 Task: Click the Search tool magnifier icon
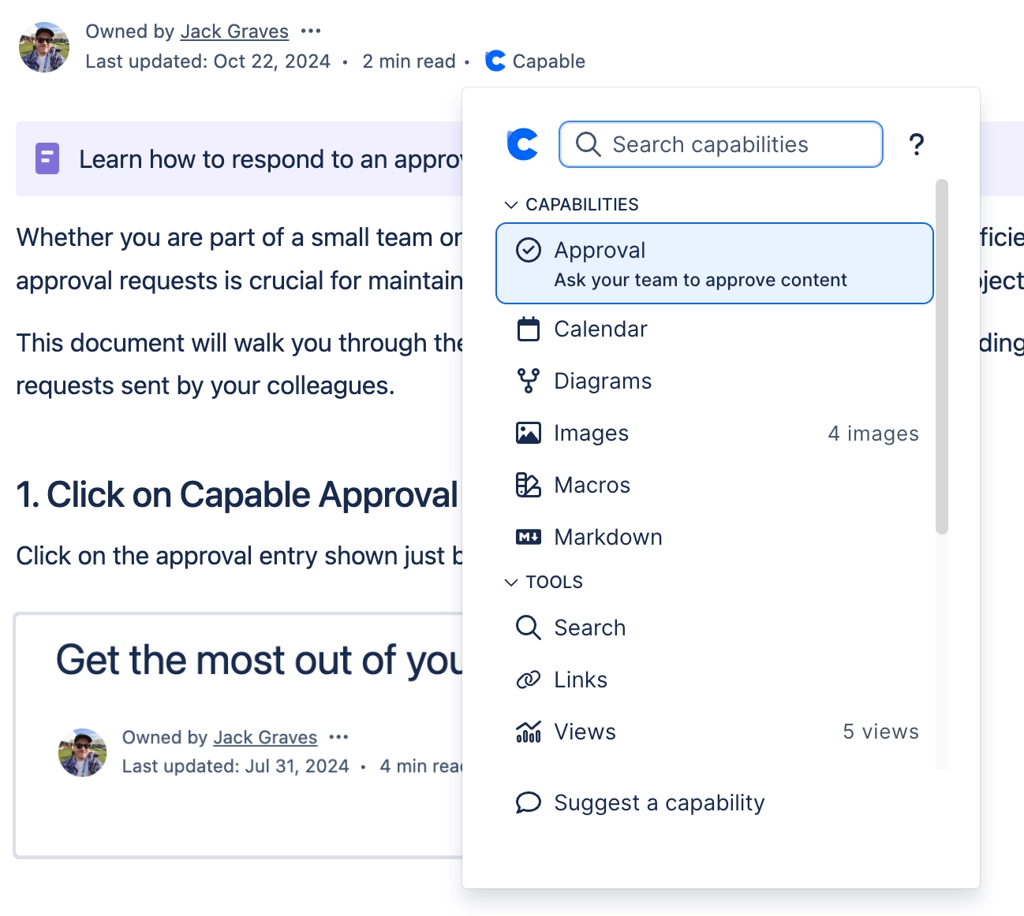[x=528, y=627]
